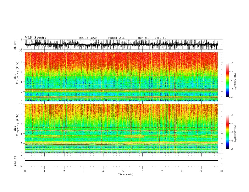249x192 pixels.
Task: Click the 'Time (min)' axis label
Action: tap(126, 174)
